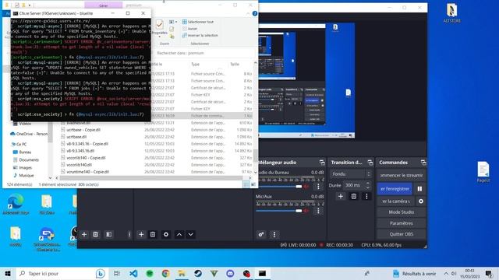Add a transition with plus button
This screenshot has width=499, height=280.
coord(341,197)
